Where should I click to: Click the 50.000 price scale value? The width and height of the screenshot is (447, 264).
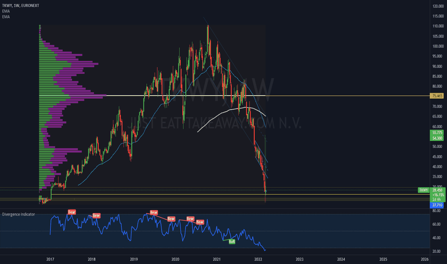click(x=438, y=147)
